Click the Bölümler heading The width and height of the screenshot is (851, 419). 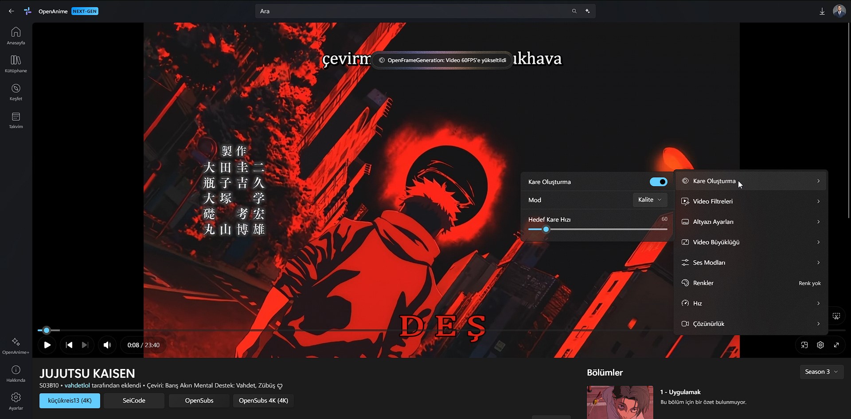[605, 372]
